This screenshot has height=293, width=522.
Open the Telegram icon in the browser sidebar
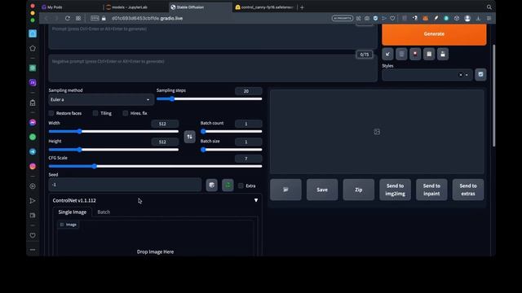(33, 151)
